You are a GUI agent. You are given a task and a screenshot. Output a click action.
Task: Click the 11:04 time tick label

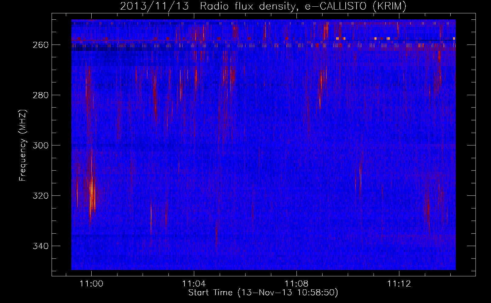(194, 284)
